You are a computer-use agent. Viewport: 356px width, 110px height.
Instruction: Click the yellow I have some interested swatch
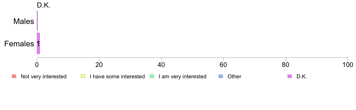click(x=83, y=77)
